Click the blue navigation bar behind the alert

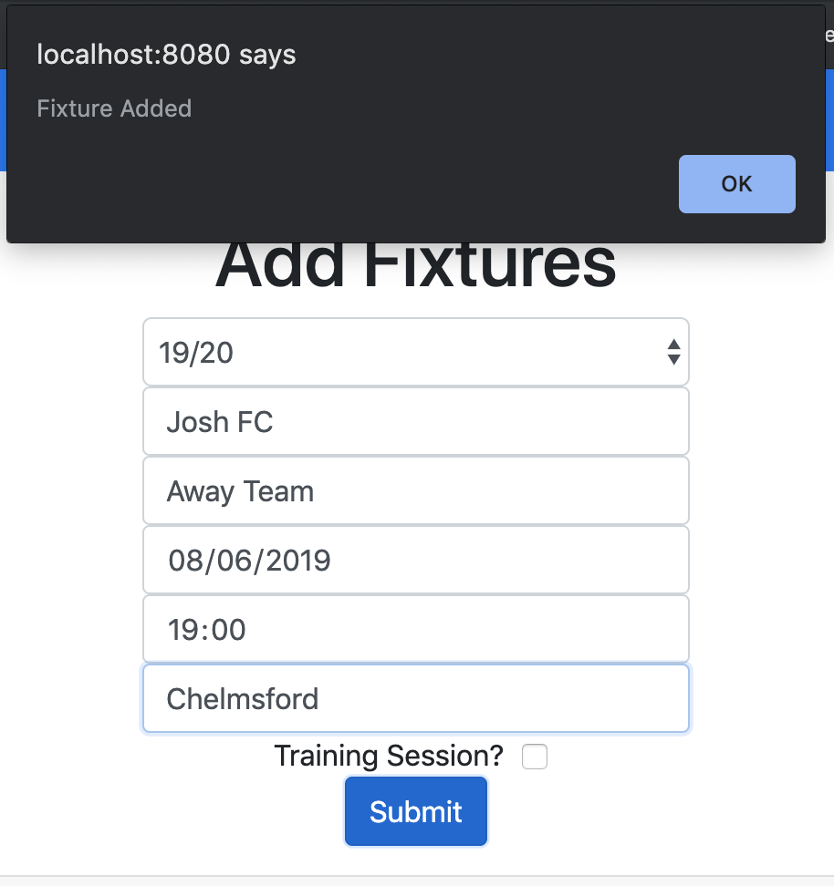pos(829,118)
